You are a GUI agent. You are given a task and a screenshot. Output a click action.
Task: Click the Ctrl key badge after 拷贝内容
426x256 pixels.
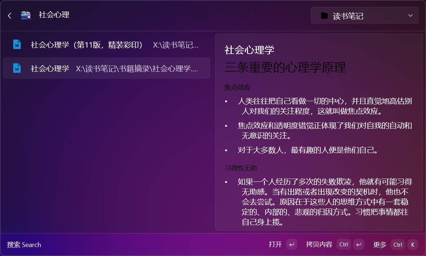[344, 244]
